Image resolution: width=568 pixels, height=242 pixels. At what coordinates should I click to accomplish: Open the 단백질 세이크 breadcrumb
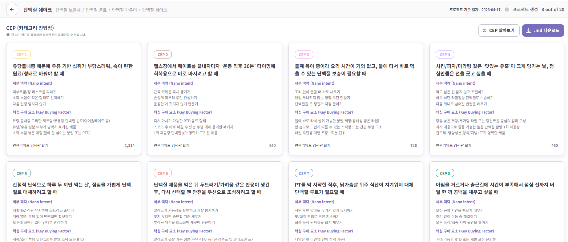coord(155,10)
